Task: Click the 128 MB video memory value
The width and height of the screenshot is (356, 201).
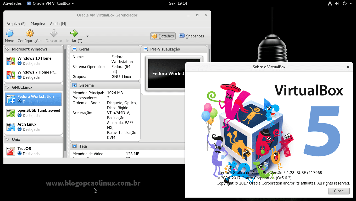Action: [x=133, y=154]
